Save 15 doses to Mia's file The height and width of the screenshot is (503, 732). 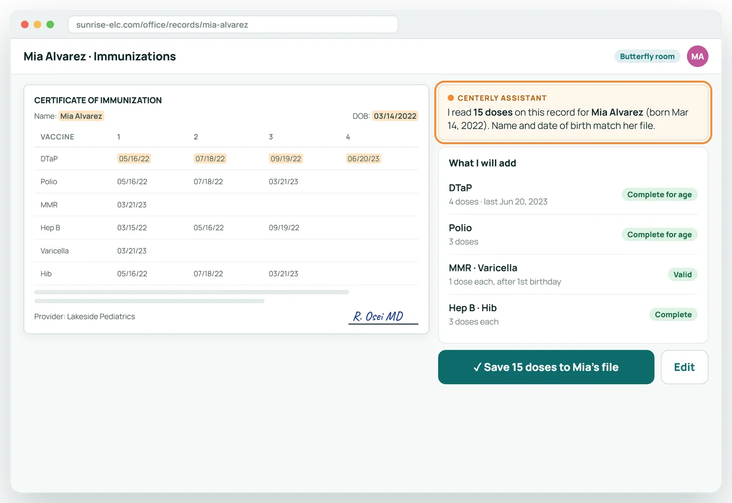click(546, 367)
